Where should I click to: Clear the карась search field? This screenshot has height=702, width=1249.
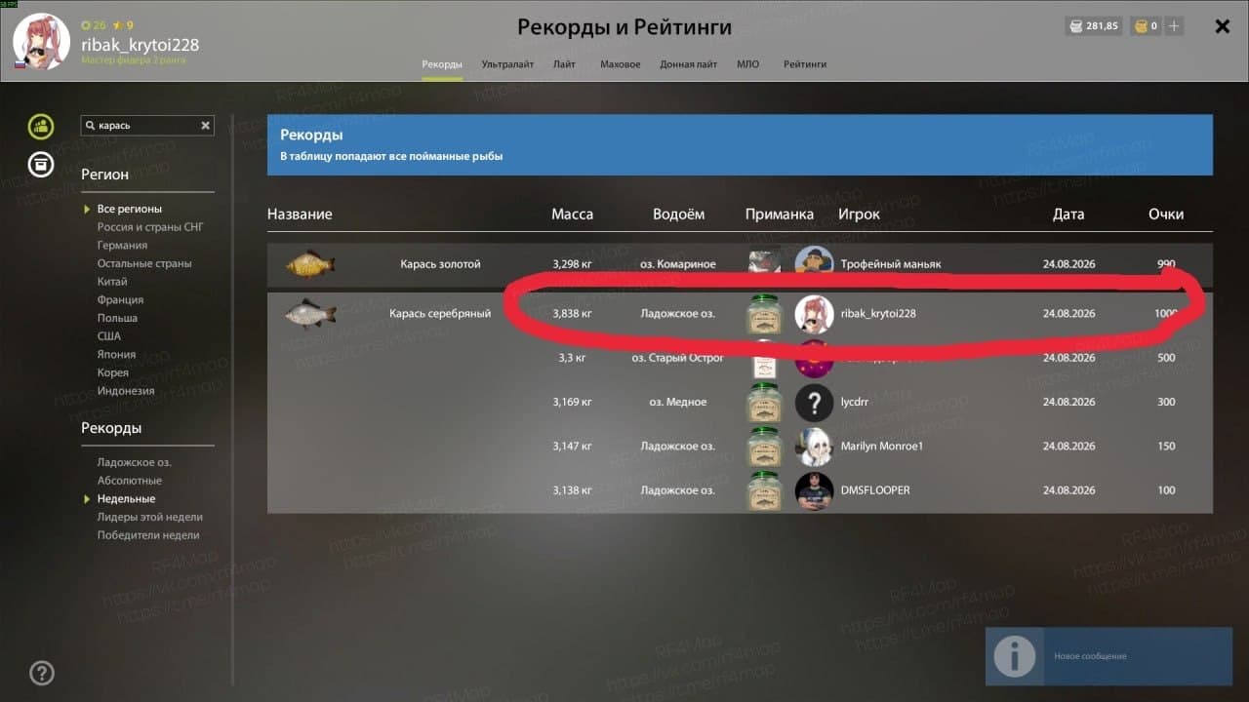(206, 126)
